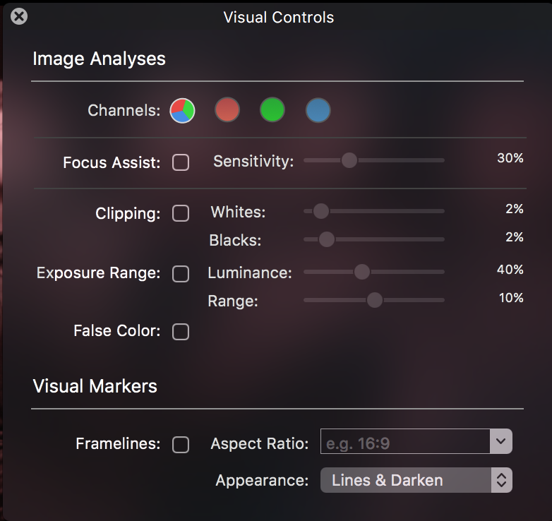Open the Aspect Ratio dropdown arrow

click(500, 441)
